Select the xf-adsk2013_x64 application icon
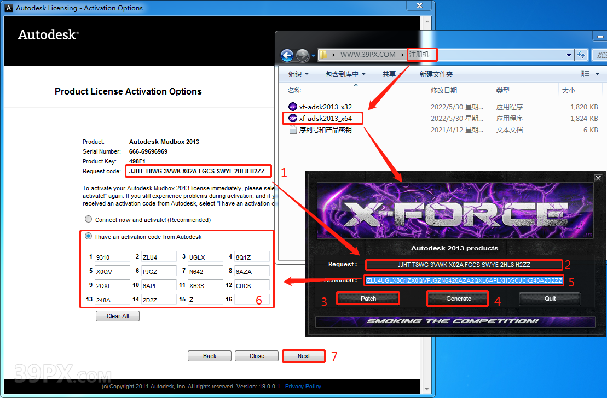607x398 pixels. (x=293, y=118)
